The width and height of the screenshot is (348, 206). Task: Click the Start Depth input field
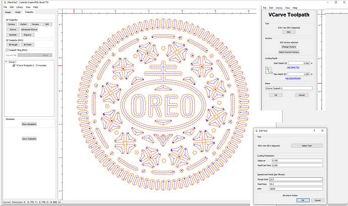pos(299,63)
